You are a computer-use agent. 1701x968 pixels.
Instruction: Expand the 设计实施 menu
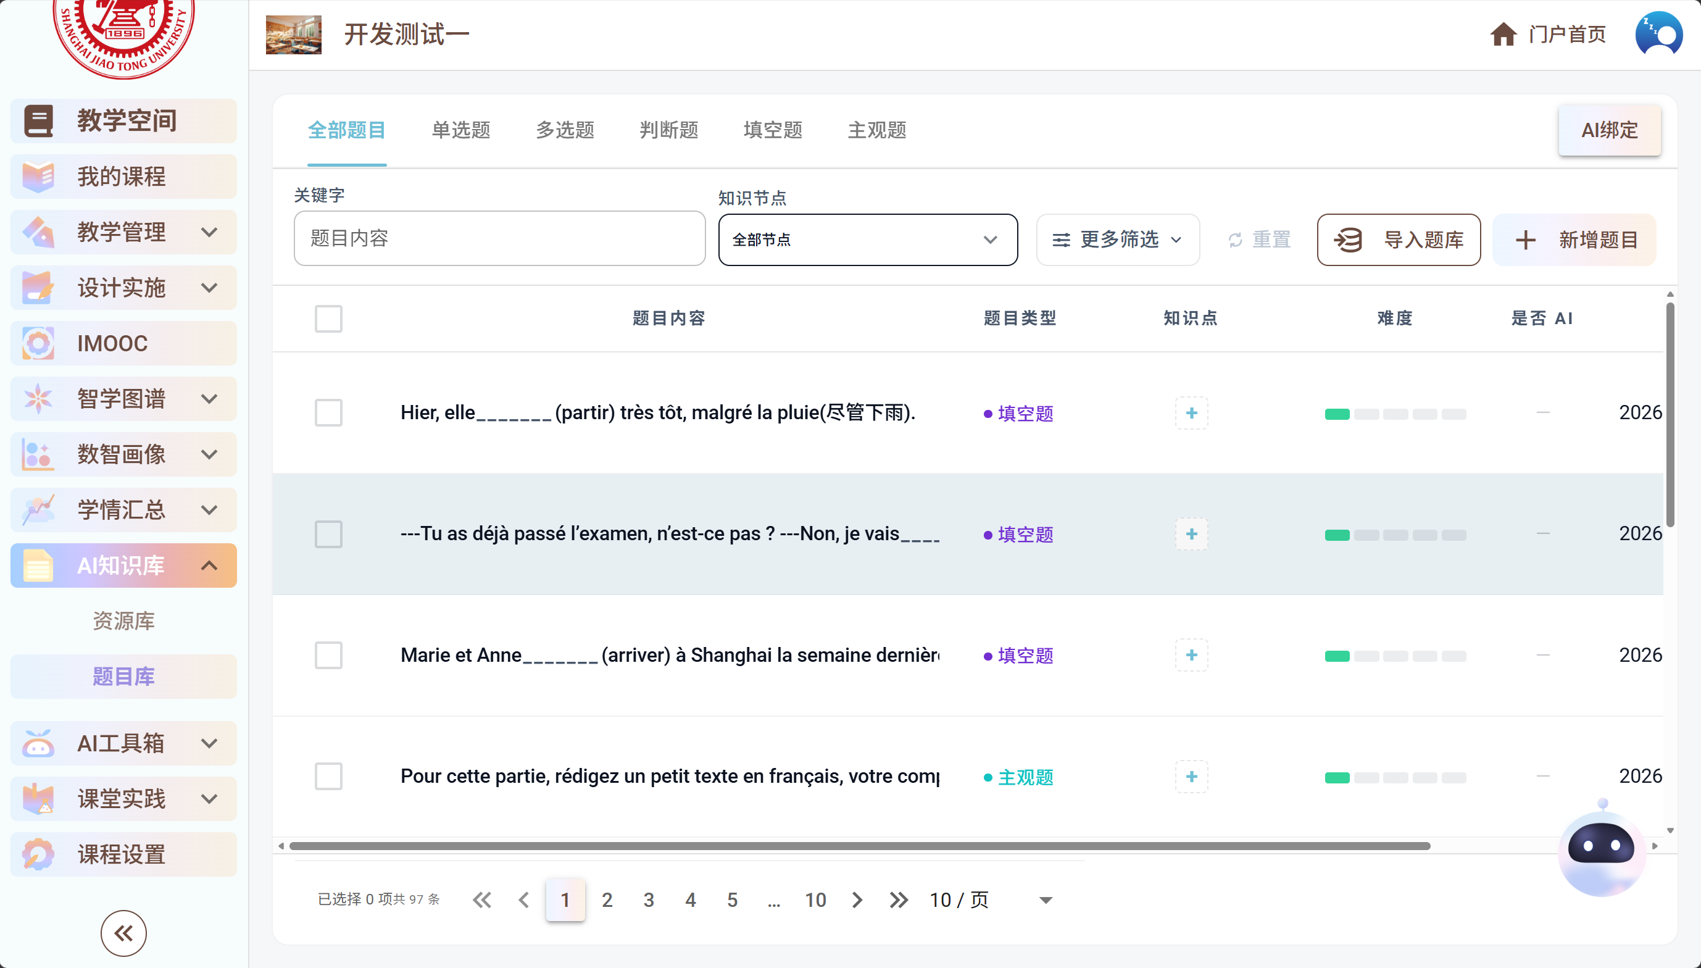[x=209, y=288]
